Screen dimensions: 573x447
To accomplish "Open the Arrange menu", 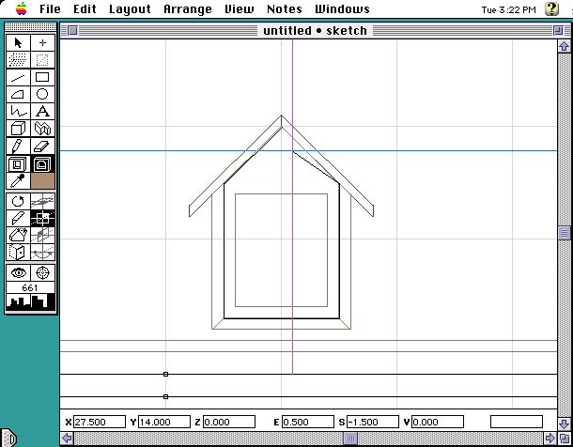I will pos(188,9).
